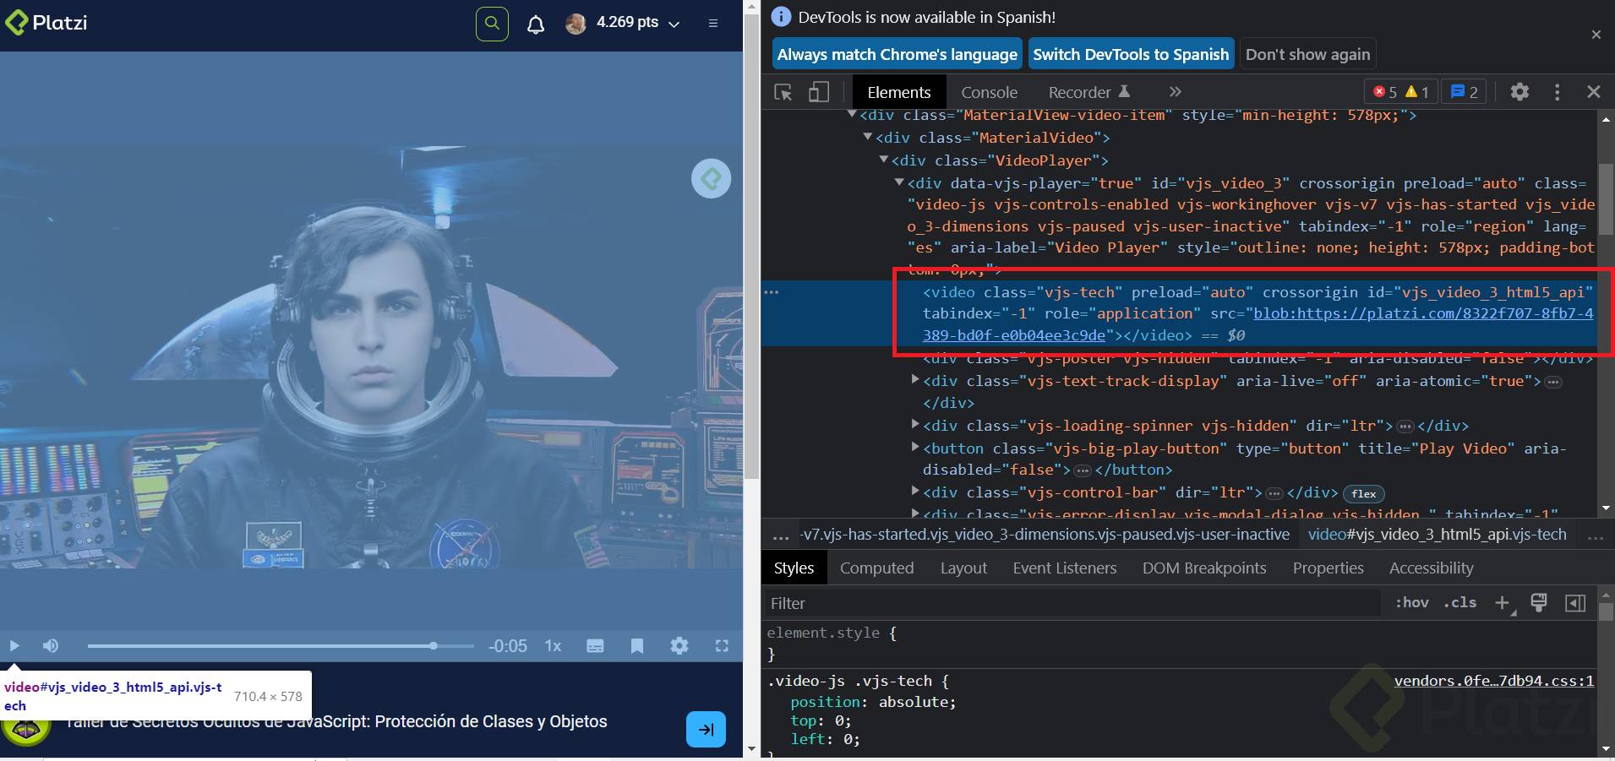Go to next class arrow button

(707, 730)
